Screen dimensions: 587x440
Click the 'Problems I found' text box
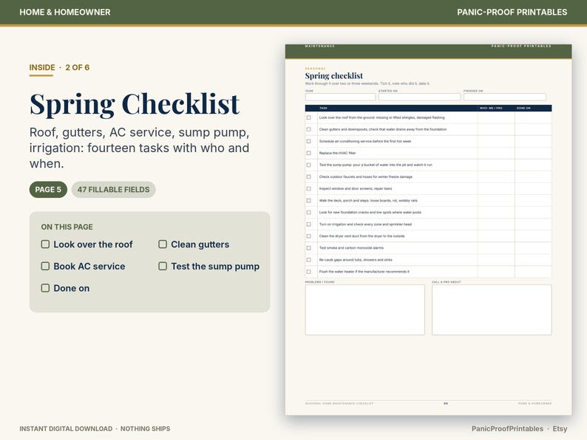[365, 310]
